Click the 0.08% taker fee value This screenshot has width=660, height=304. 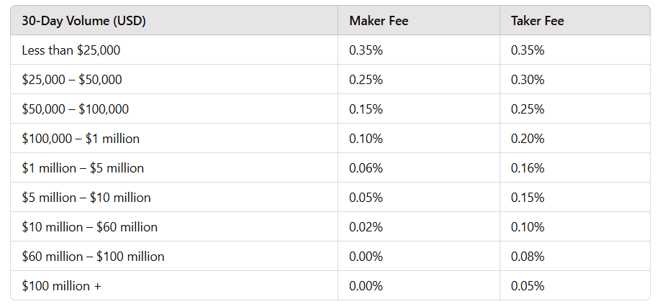coord(528,257)
